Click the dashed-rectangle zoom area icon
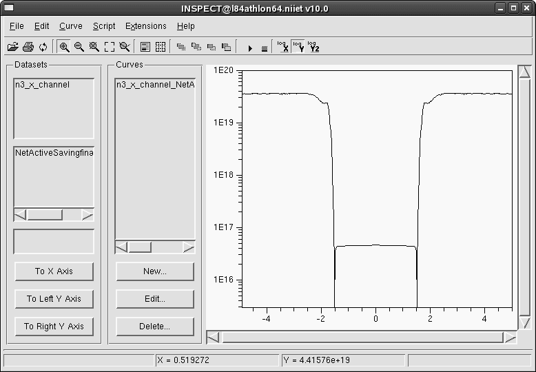The image size is (536, 372). click(110, 47)
